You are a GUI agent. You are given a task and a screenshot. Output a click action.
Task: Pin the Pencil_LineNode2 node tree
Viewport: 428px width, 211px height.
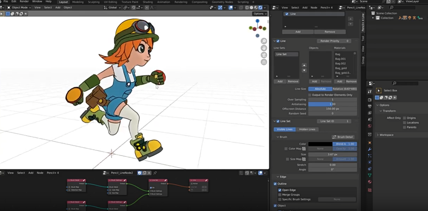[x=155, y=173]
